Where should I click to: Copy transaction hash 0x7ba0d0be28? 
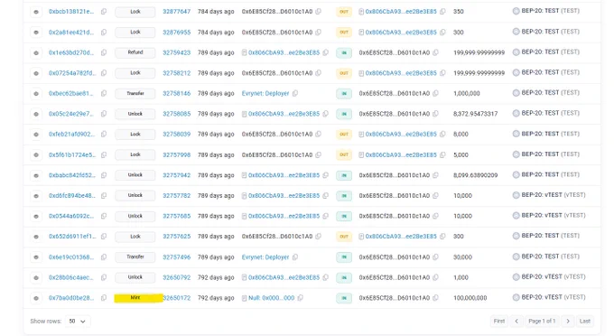104,298
